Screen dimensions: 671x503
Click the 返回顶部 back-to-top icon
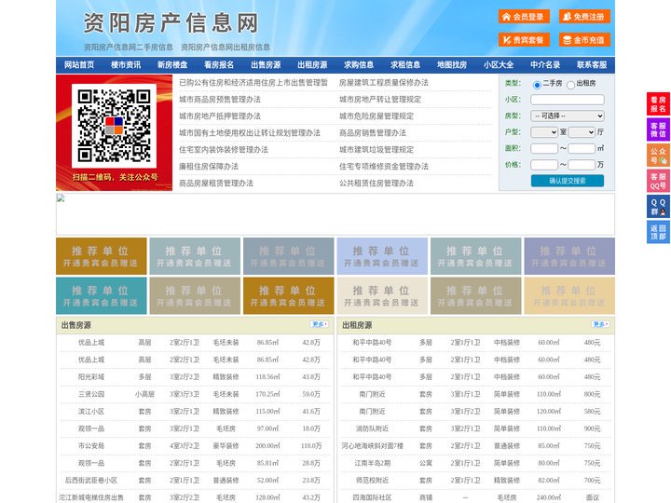(x=658, y=232)
